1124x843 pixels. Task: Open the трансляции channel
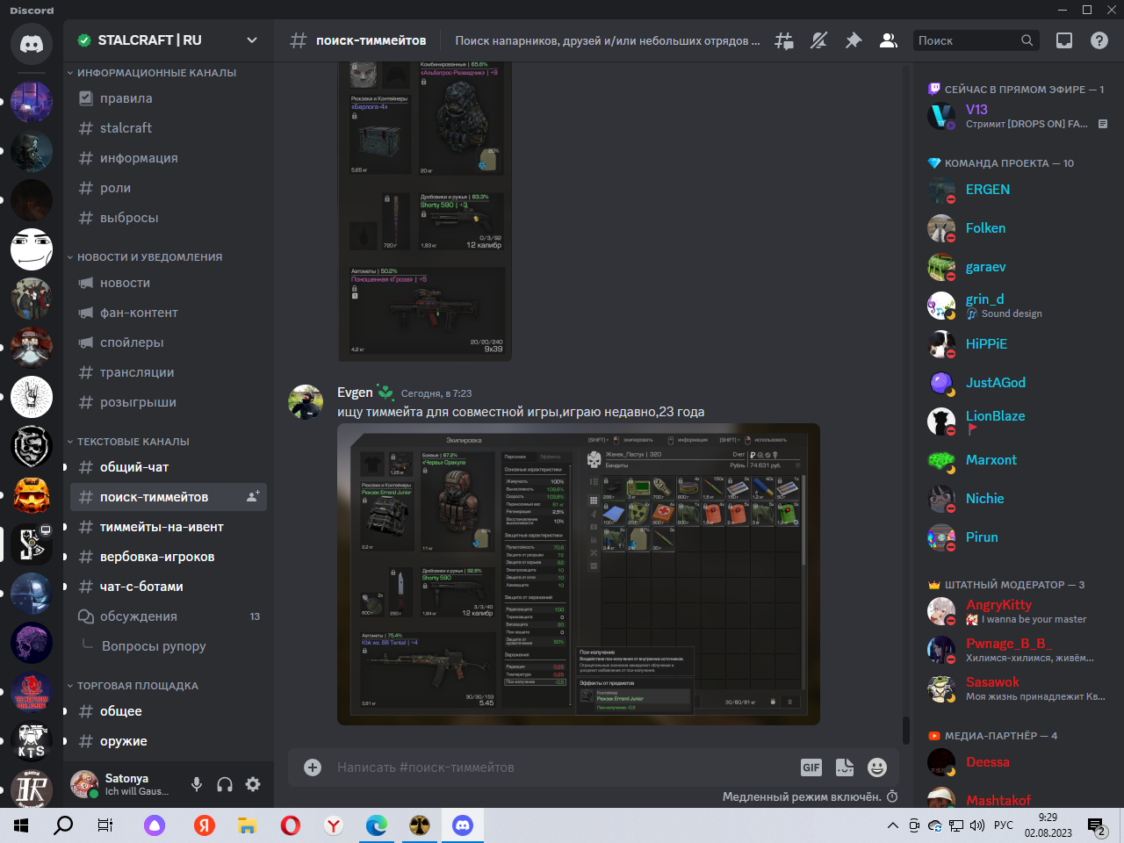point(169,372)
